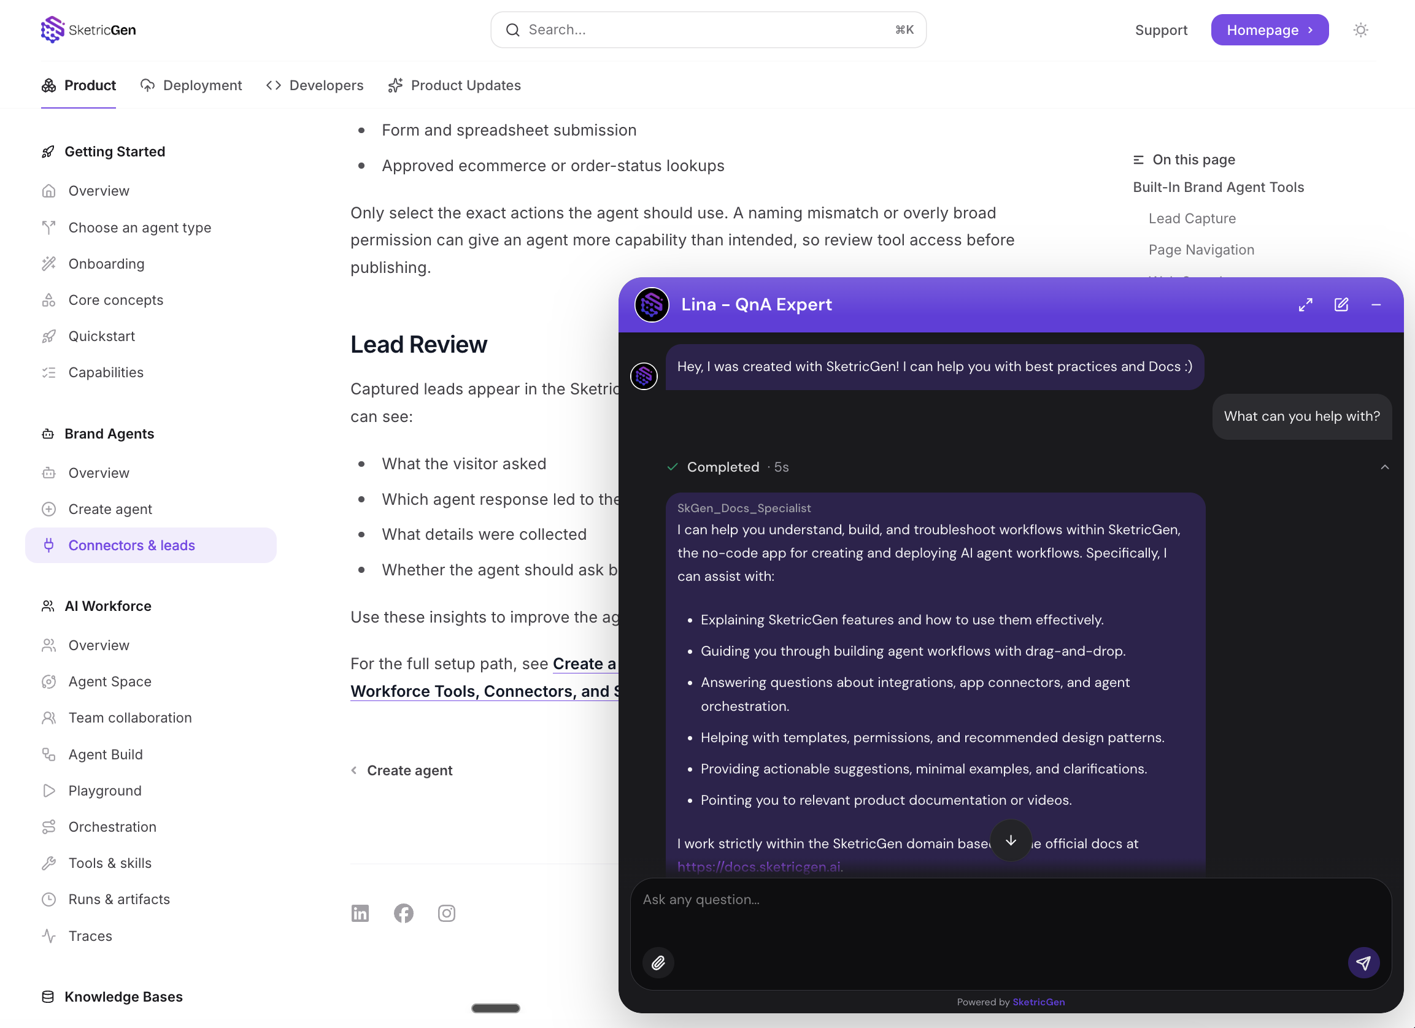The image size is (1415, 1028).
Task: Jump to Page Navigation section
Action: click(x=1201, y=250)
